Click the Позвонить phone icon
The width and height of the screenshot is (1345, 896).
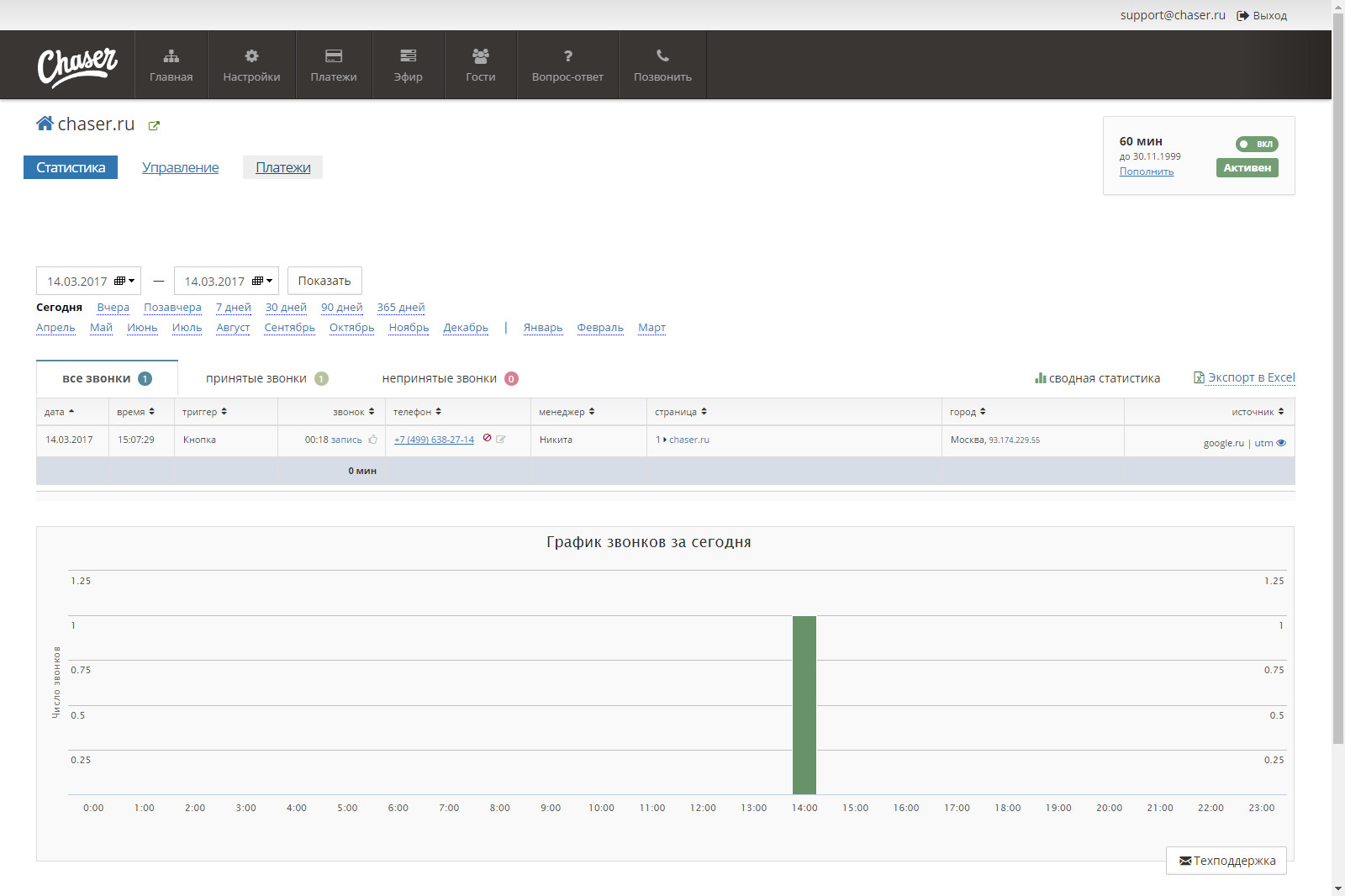662,56
